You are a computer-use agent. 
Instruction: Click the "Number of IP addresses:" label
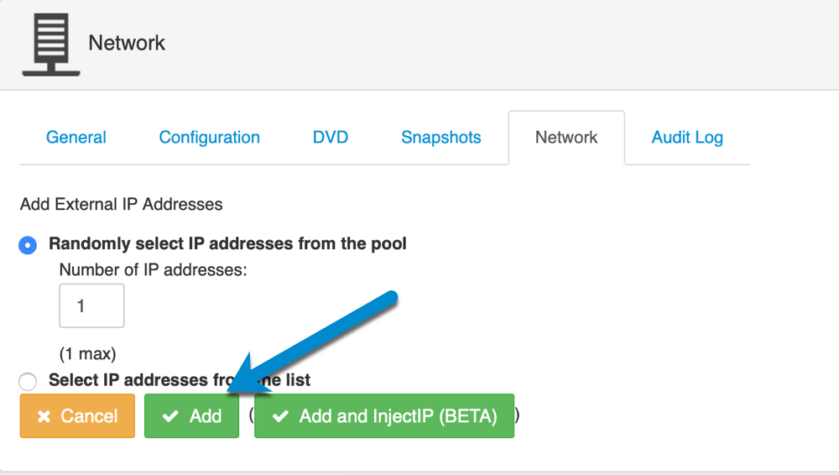coord(153,270)
